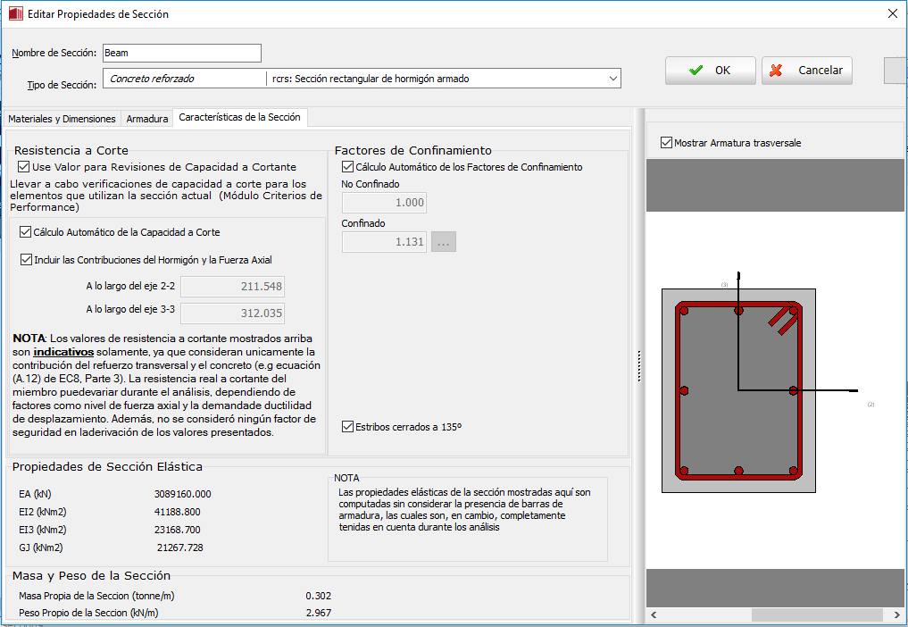Click the ellipsis button beside Confinado value
This screenshot has height=627, width=908.
[x=444, y=242]
